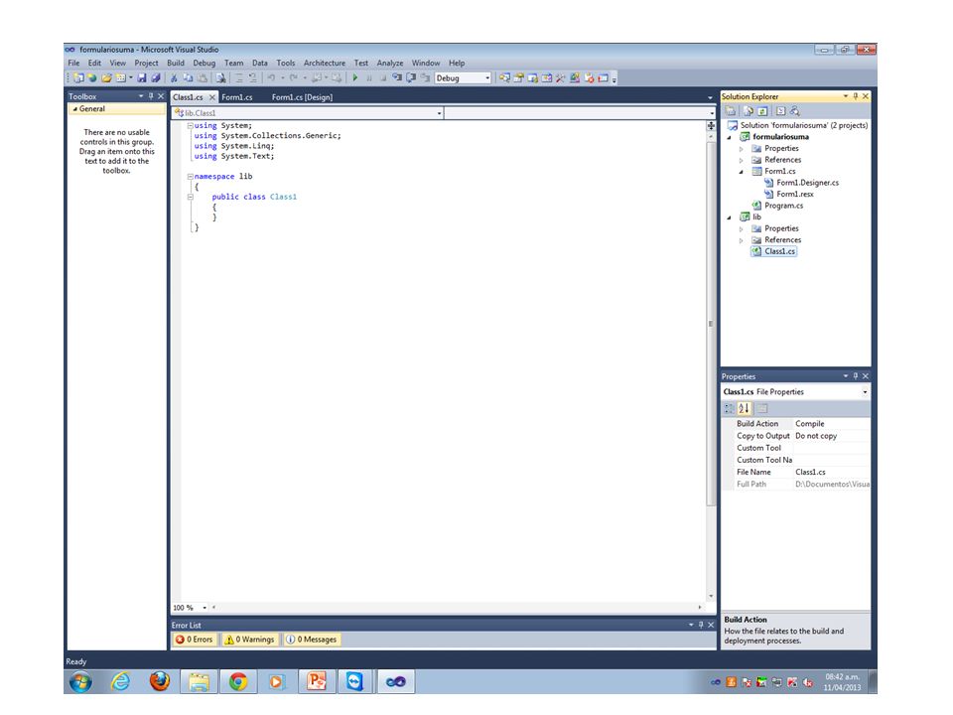Viewport: 953px width, 715px height.
Task: Click the Windows Start orb
Action: [x=80, y=681]
